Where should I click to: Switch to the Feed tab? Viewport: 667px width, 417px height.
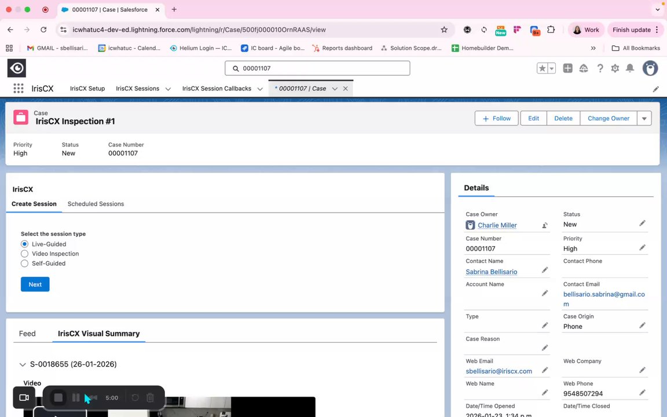coord(27,334)
